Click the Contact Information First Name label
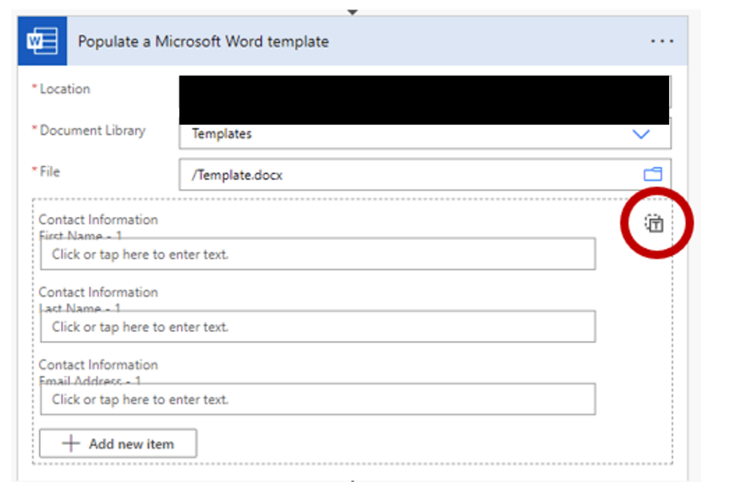The width and height of the screenshot is (733, 482). [98, 220]
